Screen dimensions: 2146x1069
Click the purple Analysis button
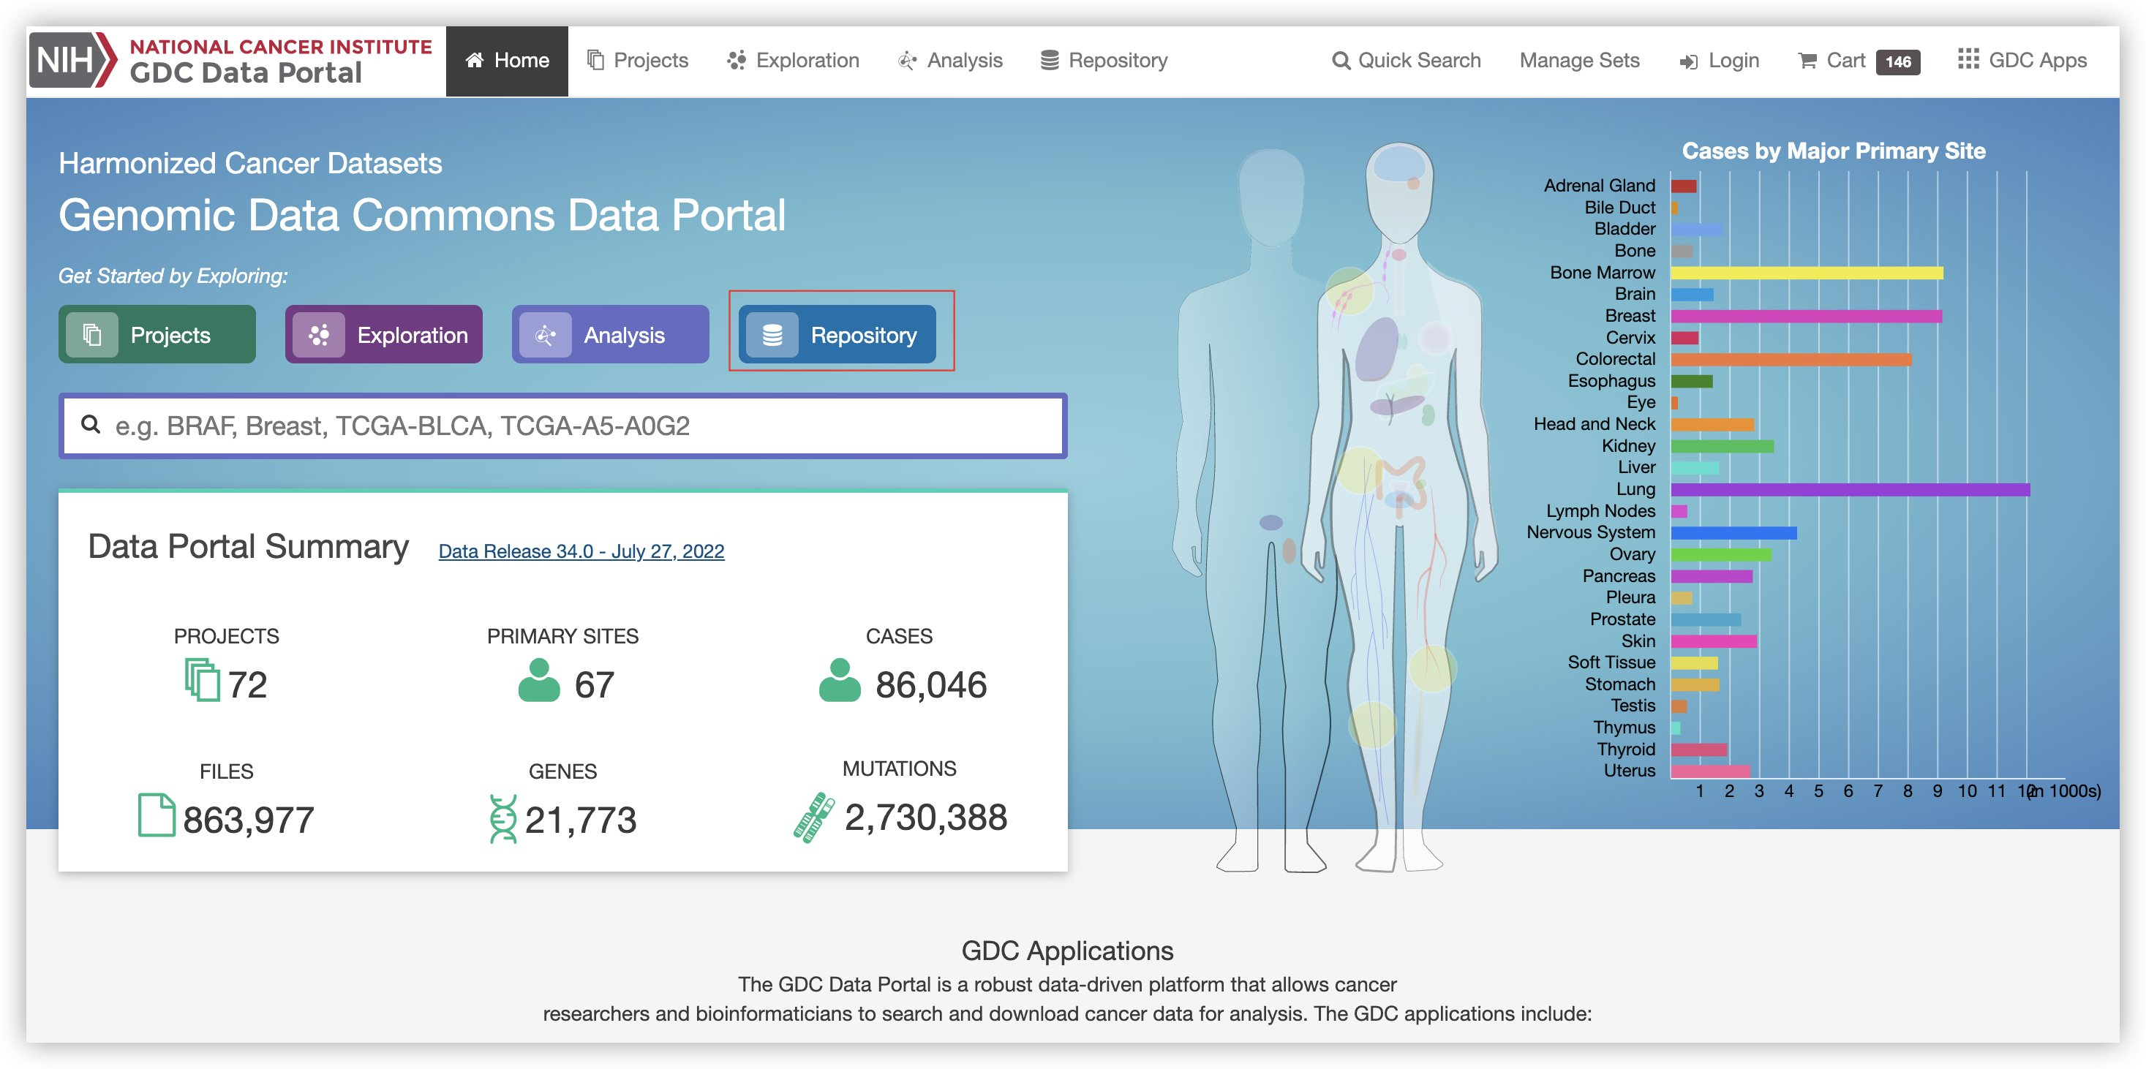611,335
